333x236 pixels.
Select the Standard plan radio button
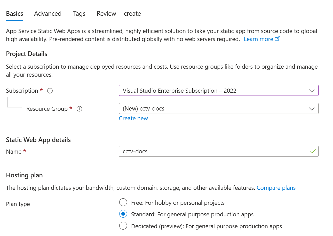(x=123, y=214)
